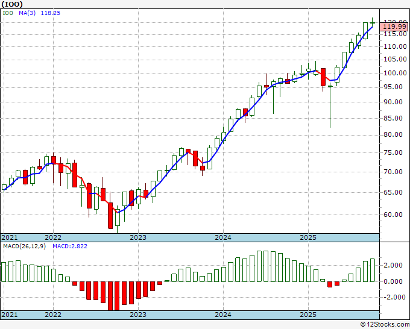Click the latest MACD histogram bar
410x329 pixels.
[x=373, y=270]
